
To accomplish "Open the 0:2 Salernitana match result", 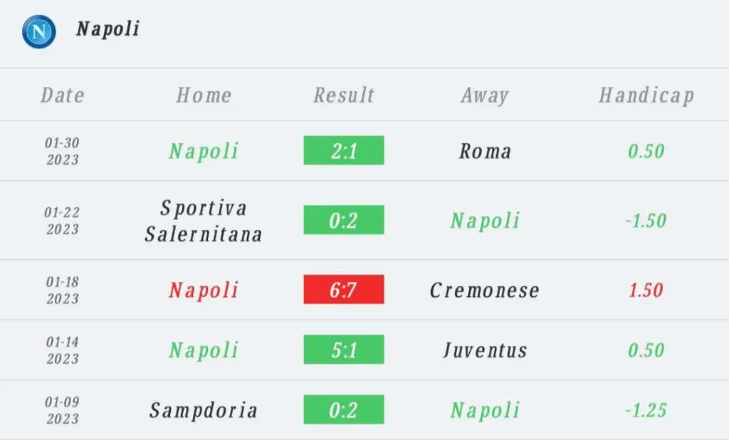I will tap(344, 219).
